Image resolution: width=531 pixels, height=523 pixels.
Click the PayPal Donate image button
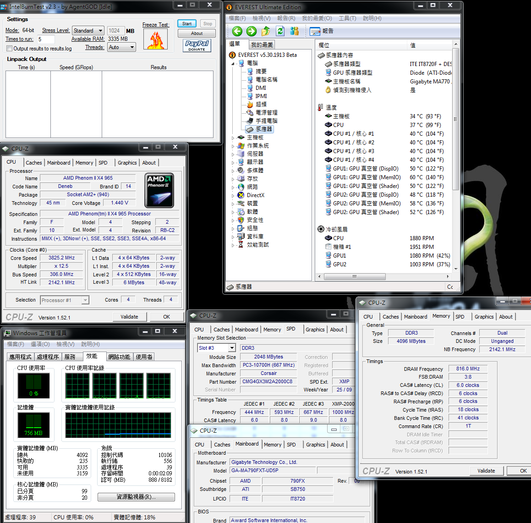point(197,45)
